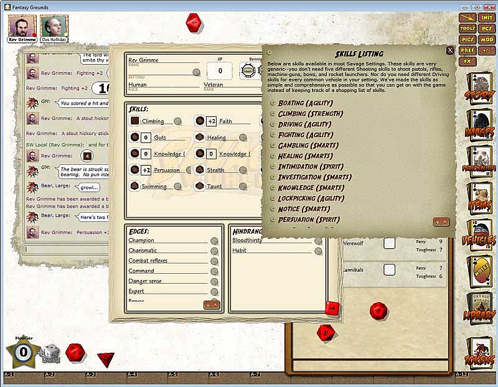Image resolution: width=498 pixels, height=387 pixels.
Task: Click the TOOLS toolbar button
Action: pyautogui.click(x=467, y=29)
